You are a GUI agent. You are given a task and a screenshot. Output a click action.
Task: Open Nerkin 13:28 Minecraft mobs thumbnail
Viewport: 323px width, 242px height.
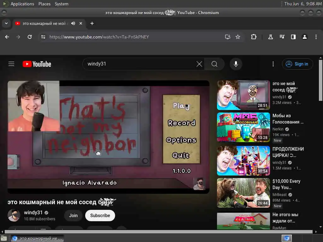point(243,127)
